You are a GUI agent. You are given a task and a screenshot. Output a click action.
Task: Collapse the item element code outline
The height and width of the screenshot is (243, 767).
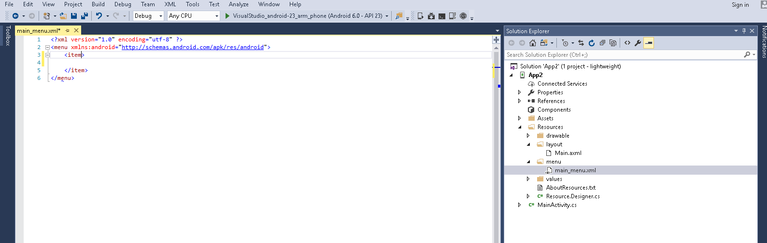pyautogui.click(x=47, y=55)
